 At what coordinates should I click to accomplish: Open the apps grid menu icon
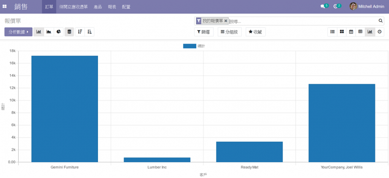tap(5, 7)
